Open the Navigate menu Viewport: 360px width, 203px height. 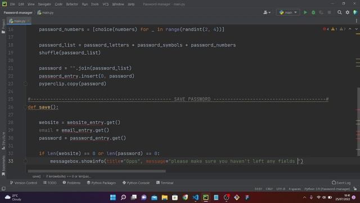tap(44, 4)
